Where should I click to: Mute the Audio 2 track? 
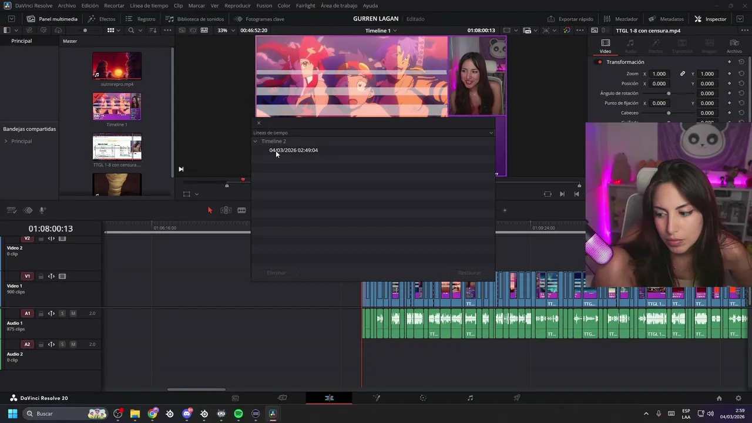pos(73,344)
